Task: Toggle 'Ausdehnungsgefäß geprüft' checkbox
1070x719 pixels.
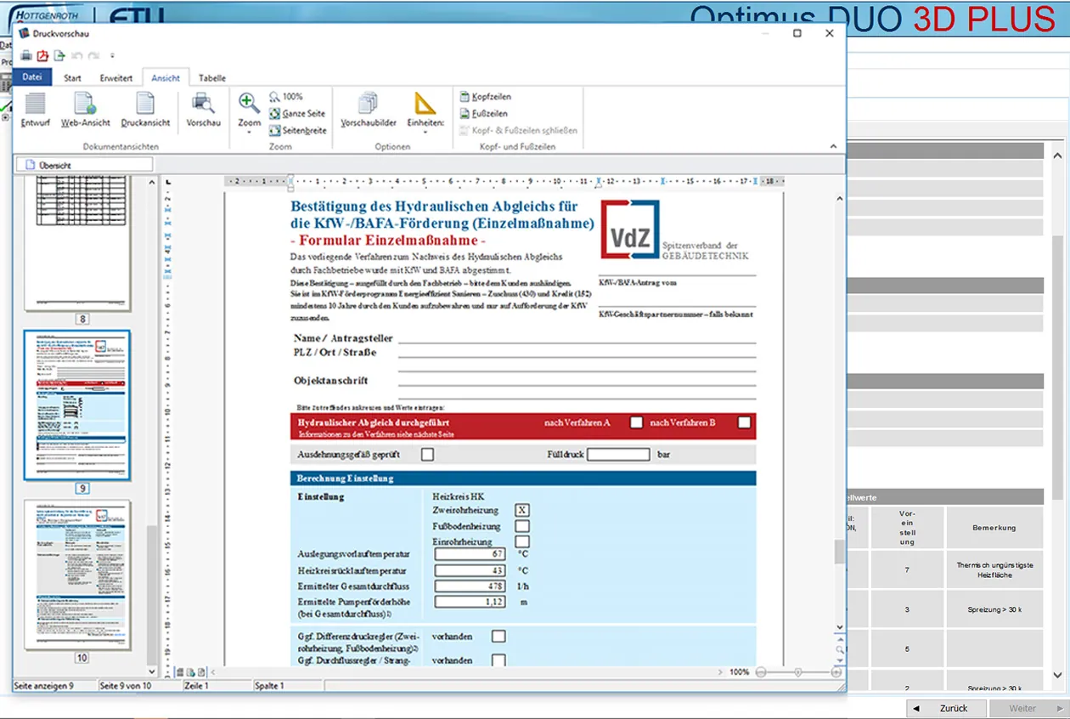Action: (x=427, y=455)
